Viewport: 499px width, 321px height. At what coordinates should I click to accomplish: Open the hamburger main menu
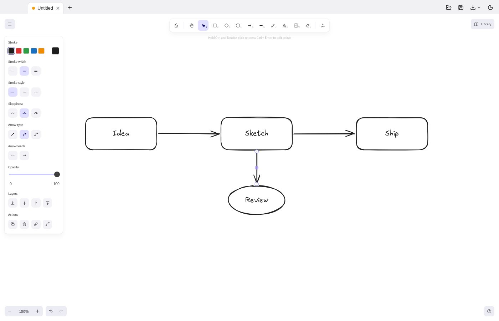coord(10,24)
